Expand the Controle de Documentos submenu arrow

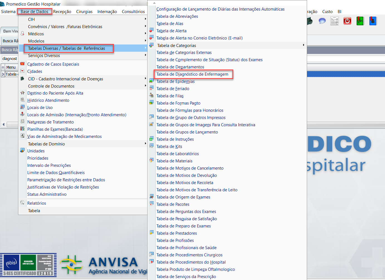[145, 86]
